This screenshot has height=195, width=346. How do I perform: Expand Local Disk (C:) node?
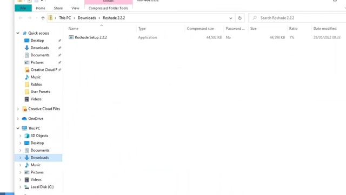[x=21, y=187]
